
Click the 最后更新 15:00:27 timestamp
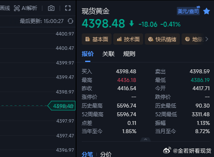tap(42, 21)
